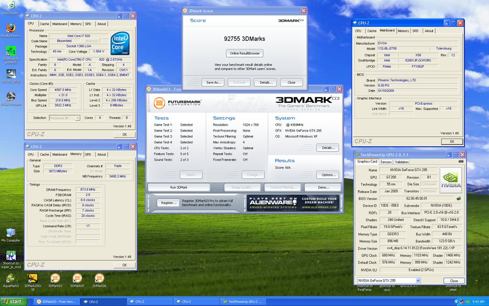Click the GPU Clock 680 MHz field in GPU-Z
This screenshot has height=306, width=489.
pyautogui.click(x=388, y=255)
